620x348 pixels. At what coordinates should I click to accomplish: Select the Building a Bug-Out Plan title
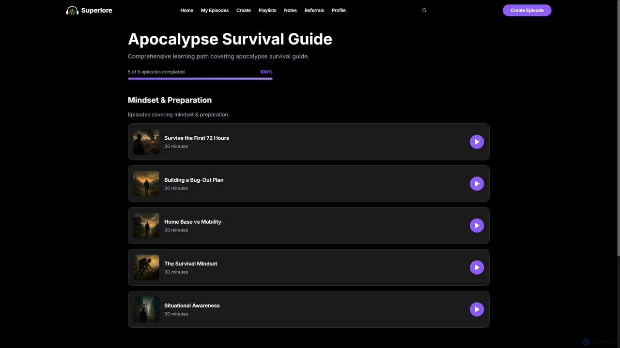194,180
